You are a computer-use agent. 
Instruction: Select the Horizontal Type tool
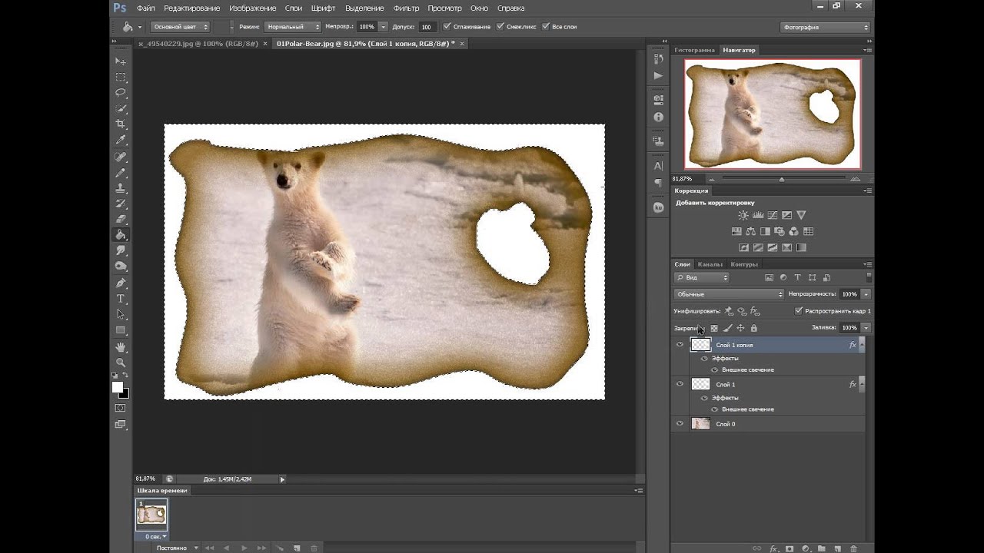121,299
